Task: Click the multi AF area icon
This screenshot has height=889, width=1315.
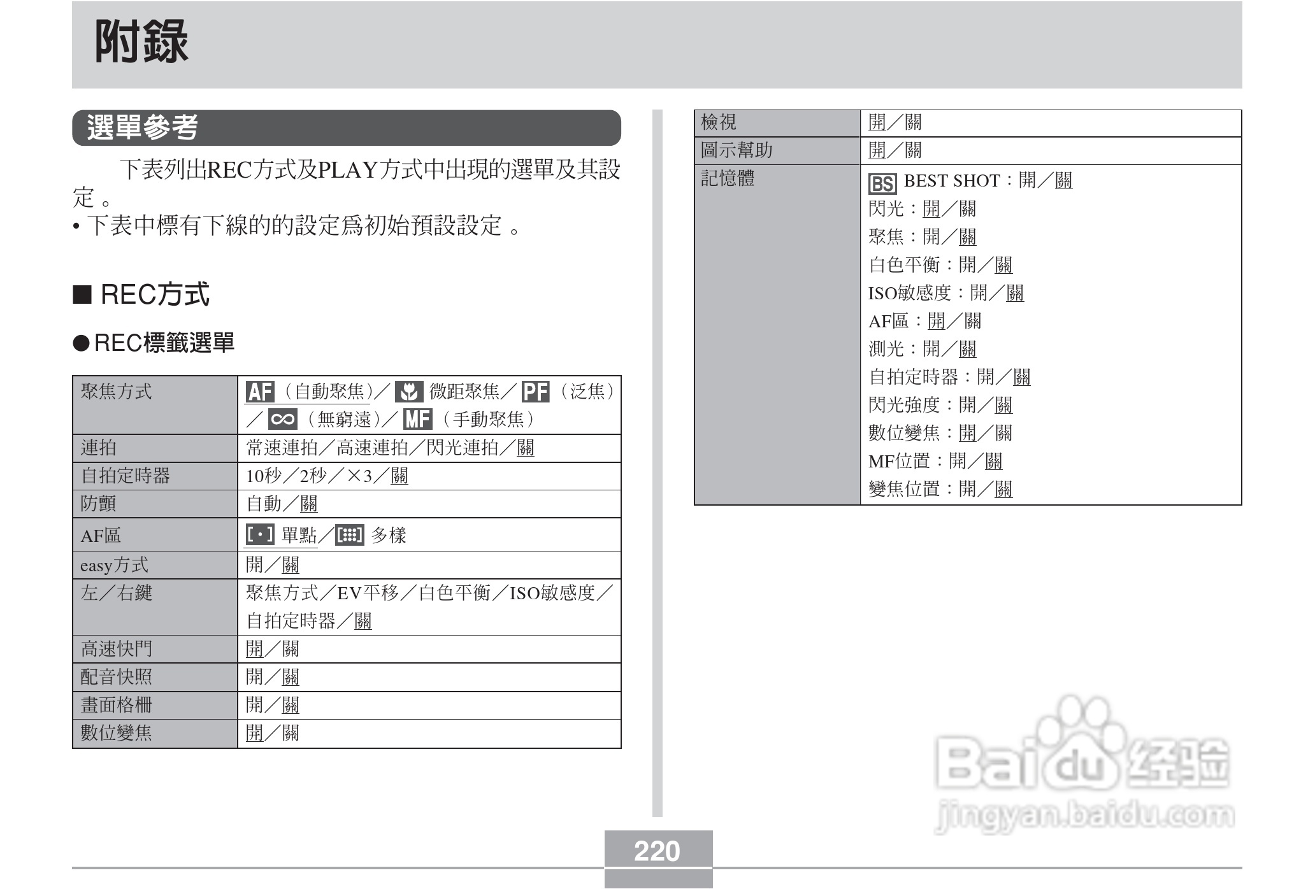Action: tap(349, 535)
